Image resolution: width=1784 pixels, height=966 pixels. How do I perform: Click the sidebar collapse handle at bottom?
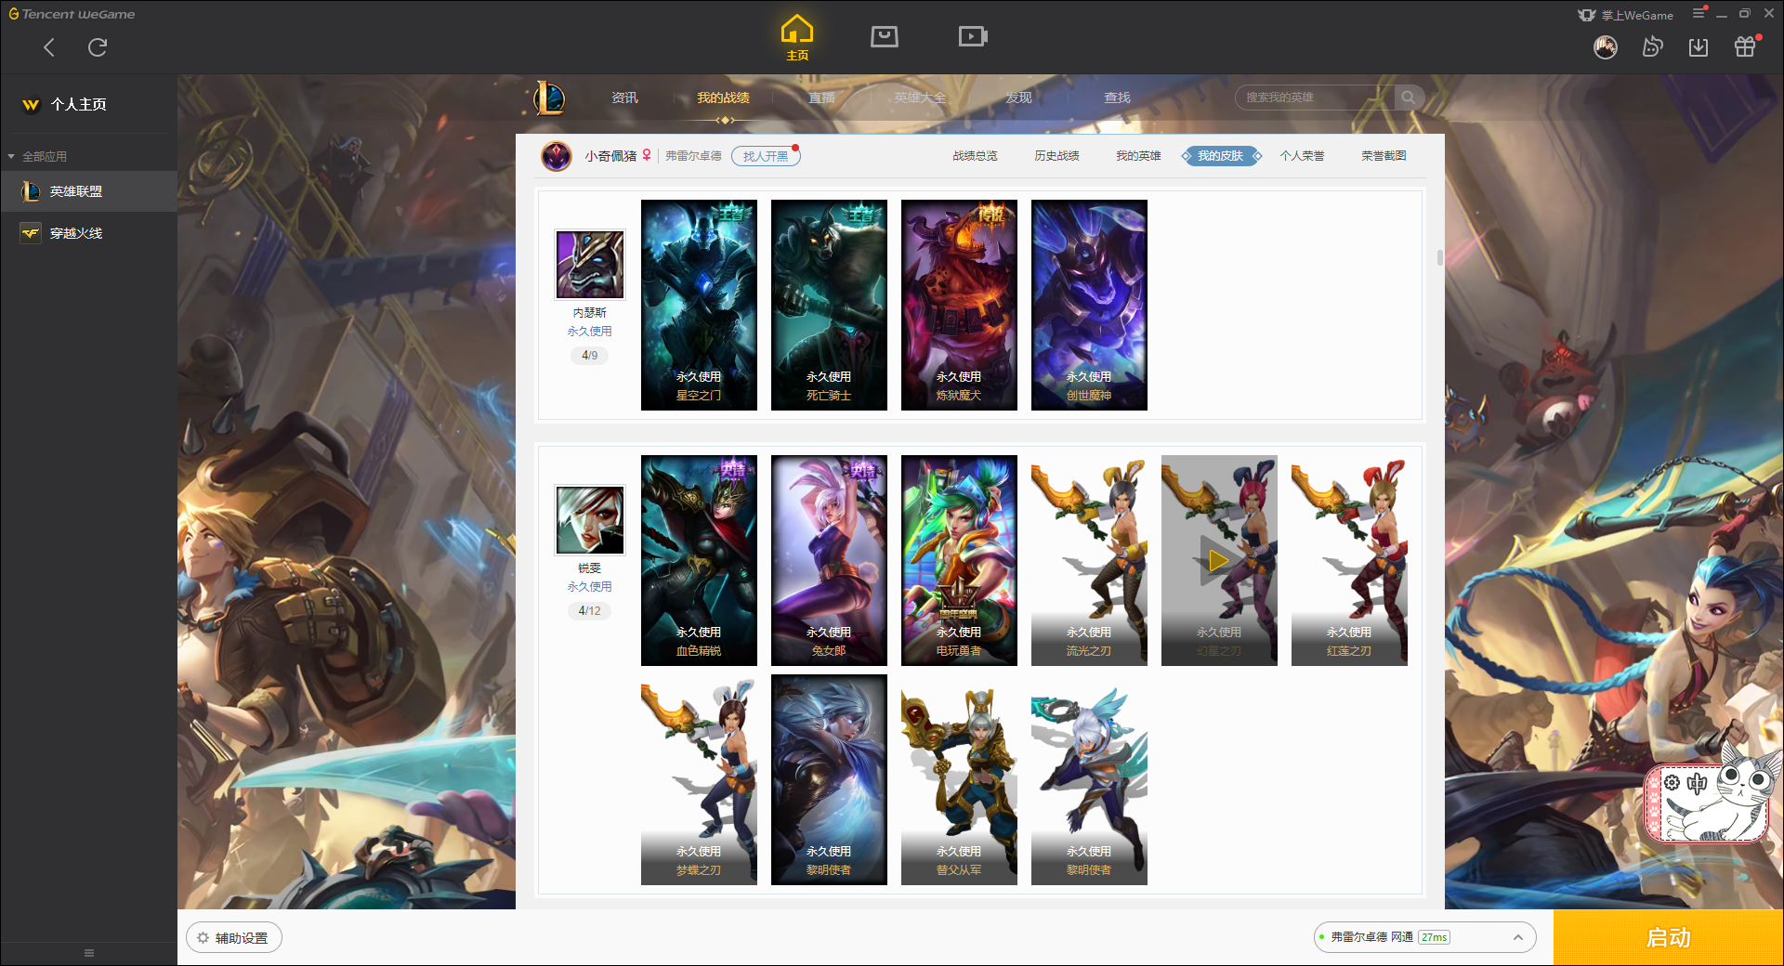[x=89, y=953]
